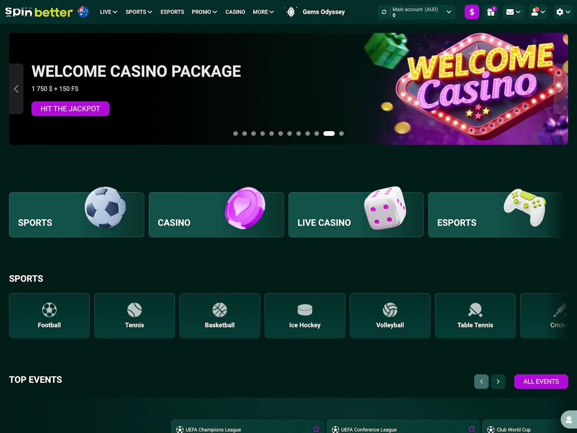
Task: Open the Table Tennis sport tile
Action: point(475,316)
